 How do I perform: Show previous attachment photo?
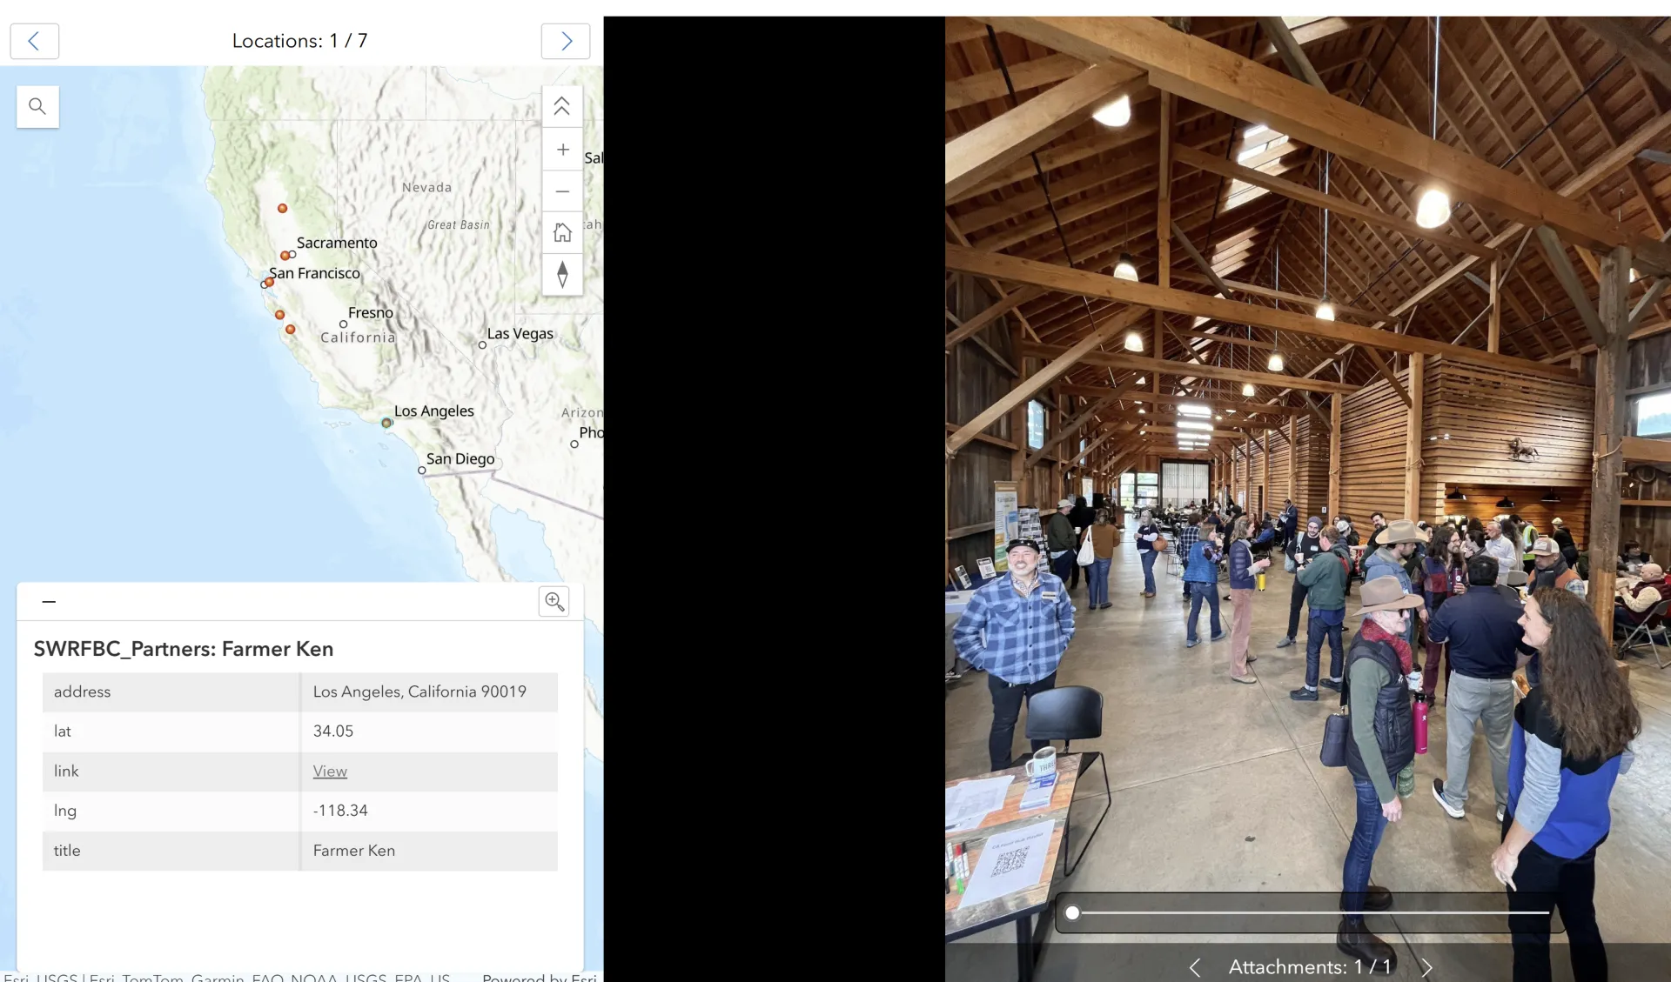pyautogui.click(x=1195, y=967)
